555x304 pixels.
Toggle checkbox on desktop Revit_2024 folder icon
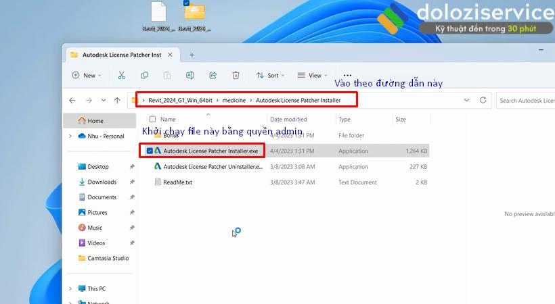(187, 3)
